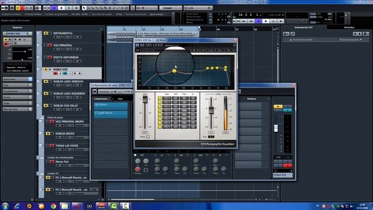Select FX 1-MannyM Reverb track
The image size is (373, 210).
tap(71, 177)
